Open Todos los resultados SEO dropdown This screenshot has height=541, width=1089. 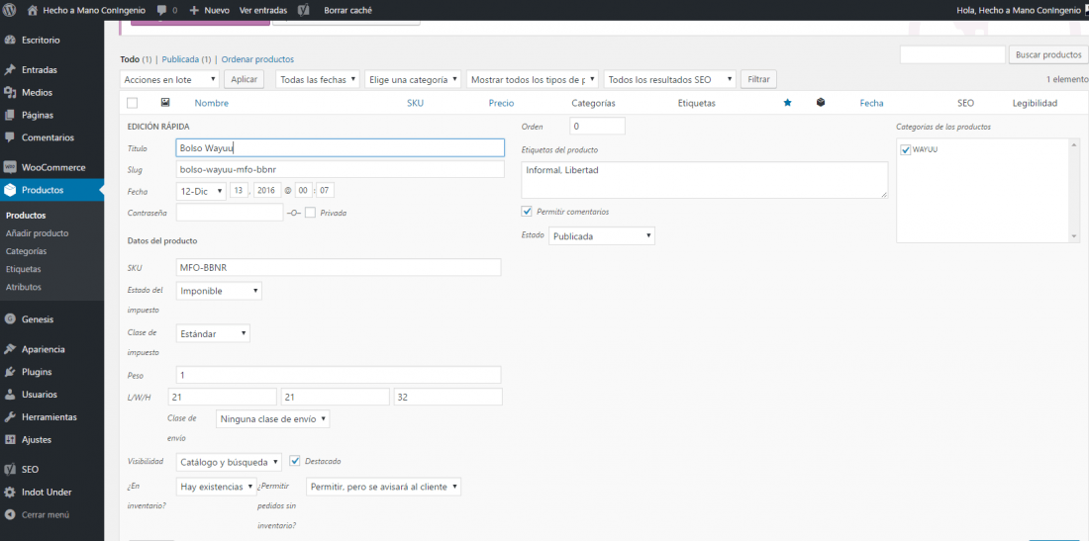pyautogui.click(x=669, y=80)
